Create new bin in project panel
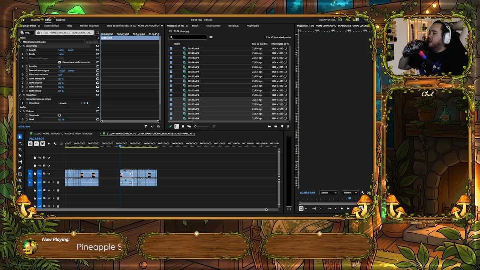 [276, 126]
